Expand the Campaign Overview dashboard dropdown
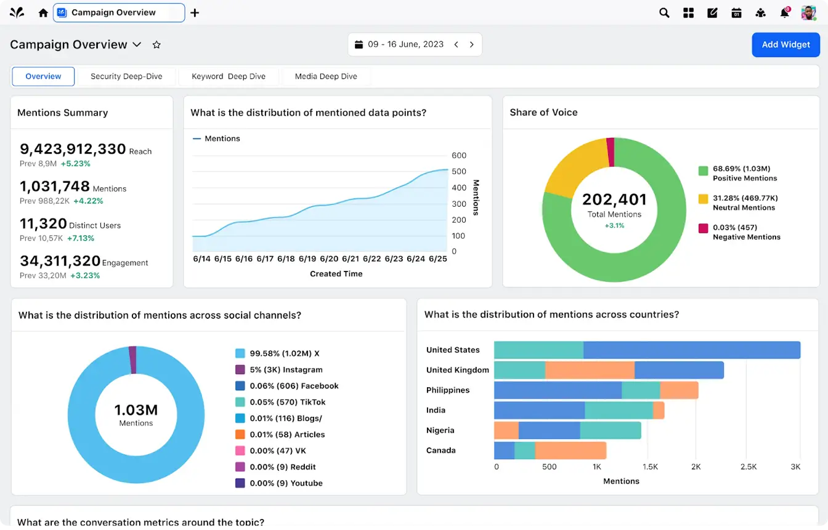Viewport: 828px width, 530px height. tap(137, 44)
